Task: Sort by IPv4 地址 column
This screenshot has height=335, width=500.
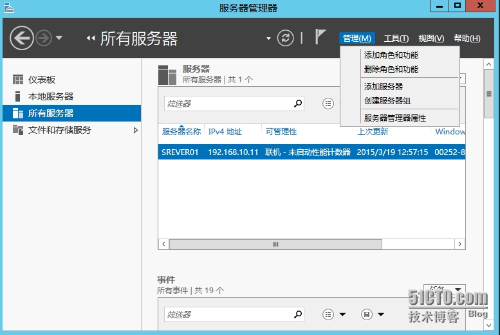Action: 225,132
